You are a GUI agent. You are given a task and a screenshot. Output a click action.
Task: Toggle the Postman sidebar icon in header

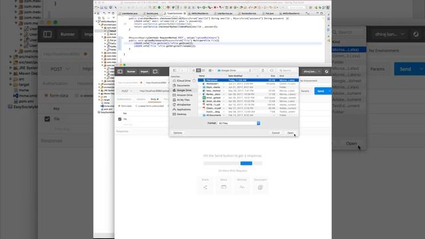click(120, 72)
